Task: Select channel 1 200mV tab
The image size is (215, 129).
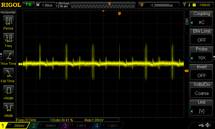Action: tap(15, 126)
